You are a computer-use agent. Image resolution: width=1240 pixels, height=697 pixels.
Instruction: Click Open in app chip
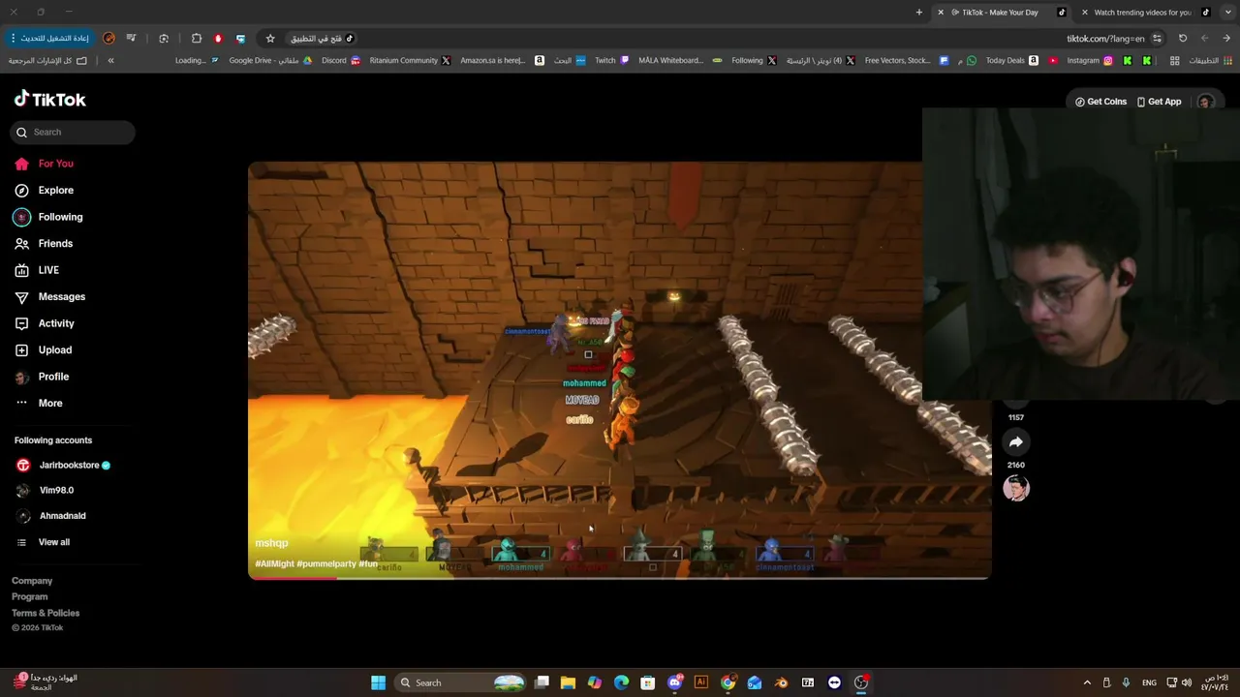[x=323, y=39]
